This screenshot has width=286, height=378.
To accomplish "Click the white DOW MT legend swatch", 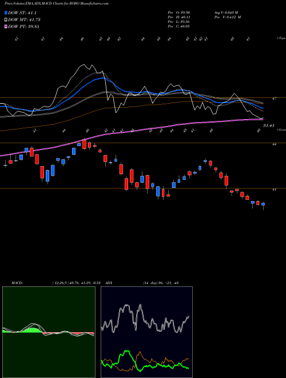I will [6, 20].
